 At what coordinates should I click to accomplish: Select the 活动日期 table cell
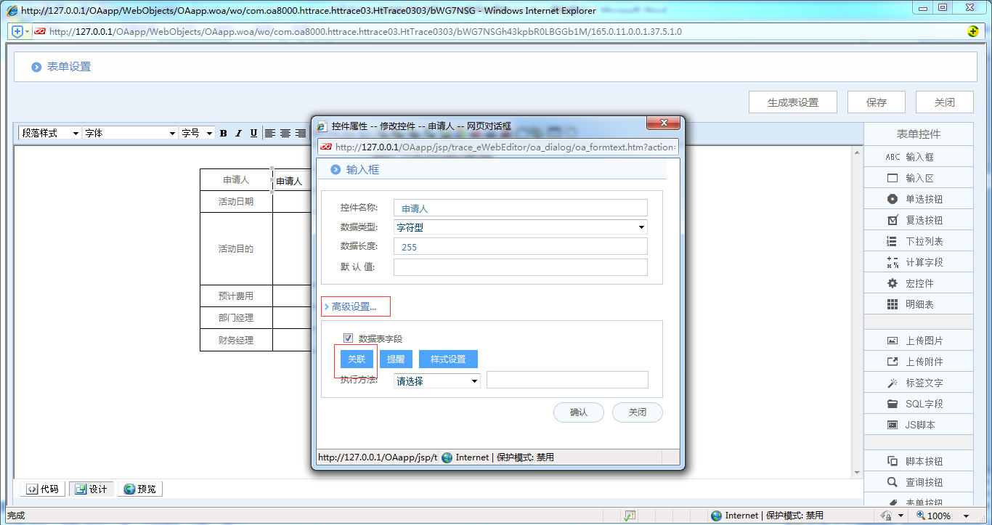point(236,202)
